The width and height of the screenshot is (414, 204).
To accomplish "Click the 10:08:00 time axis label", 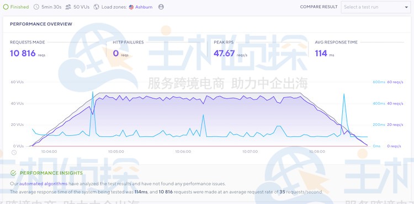I will (x=317, y=152).
